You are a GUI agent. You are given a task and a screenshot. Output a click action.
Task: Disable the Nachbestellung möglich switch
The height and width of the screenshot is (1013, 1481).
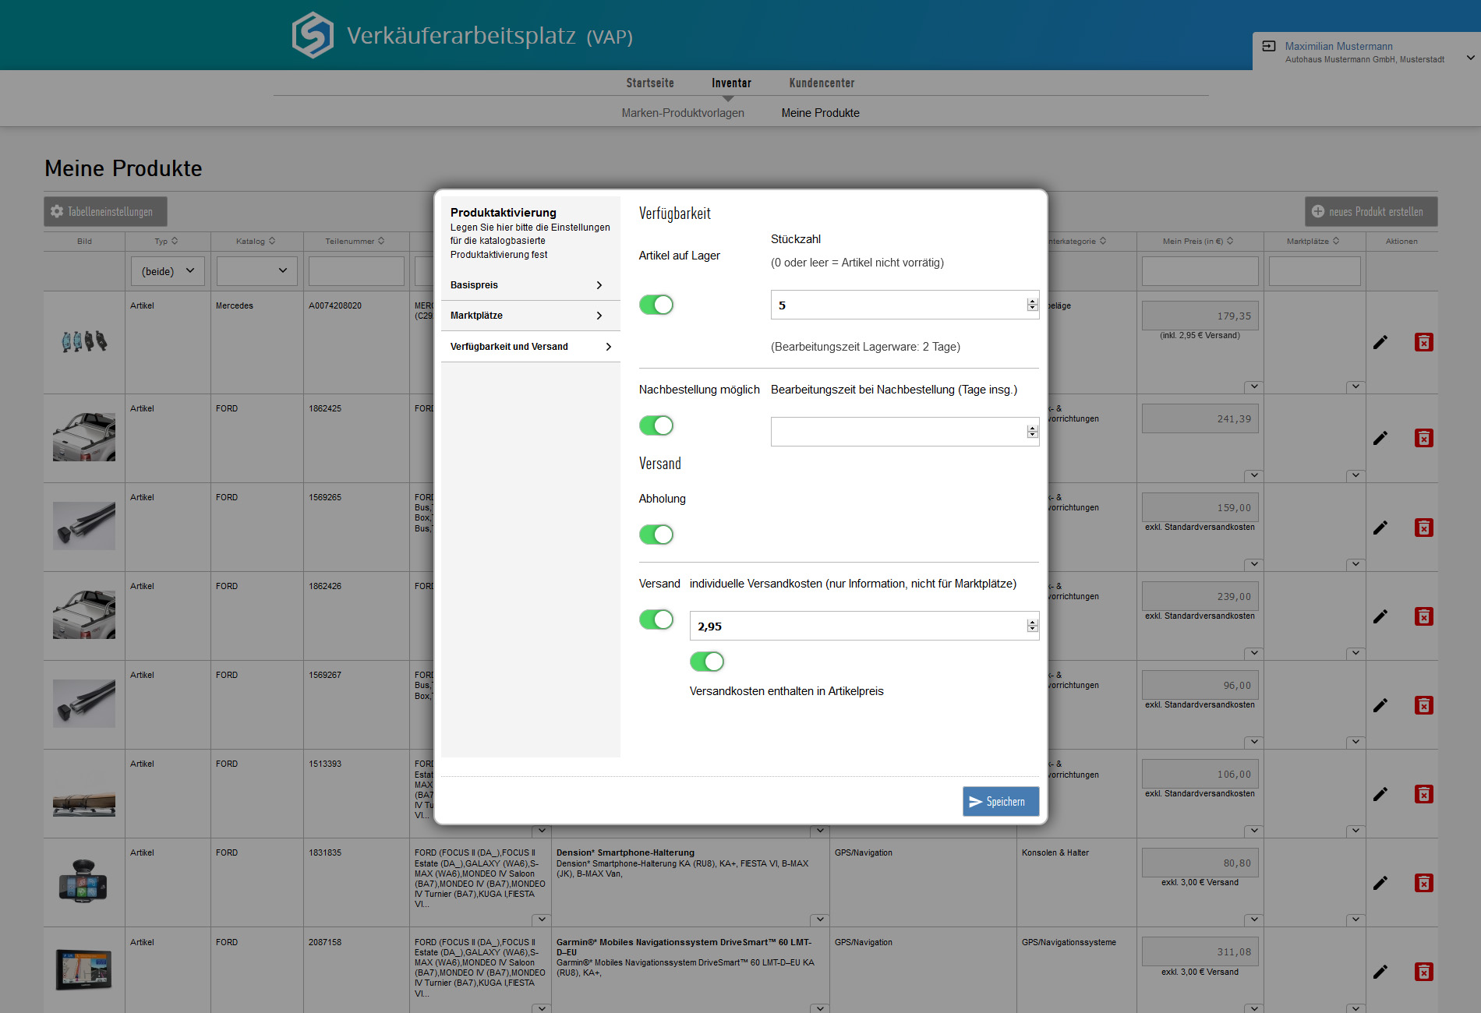pos(656,425)
